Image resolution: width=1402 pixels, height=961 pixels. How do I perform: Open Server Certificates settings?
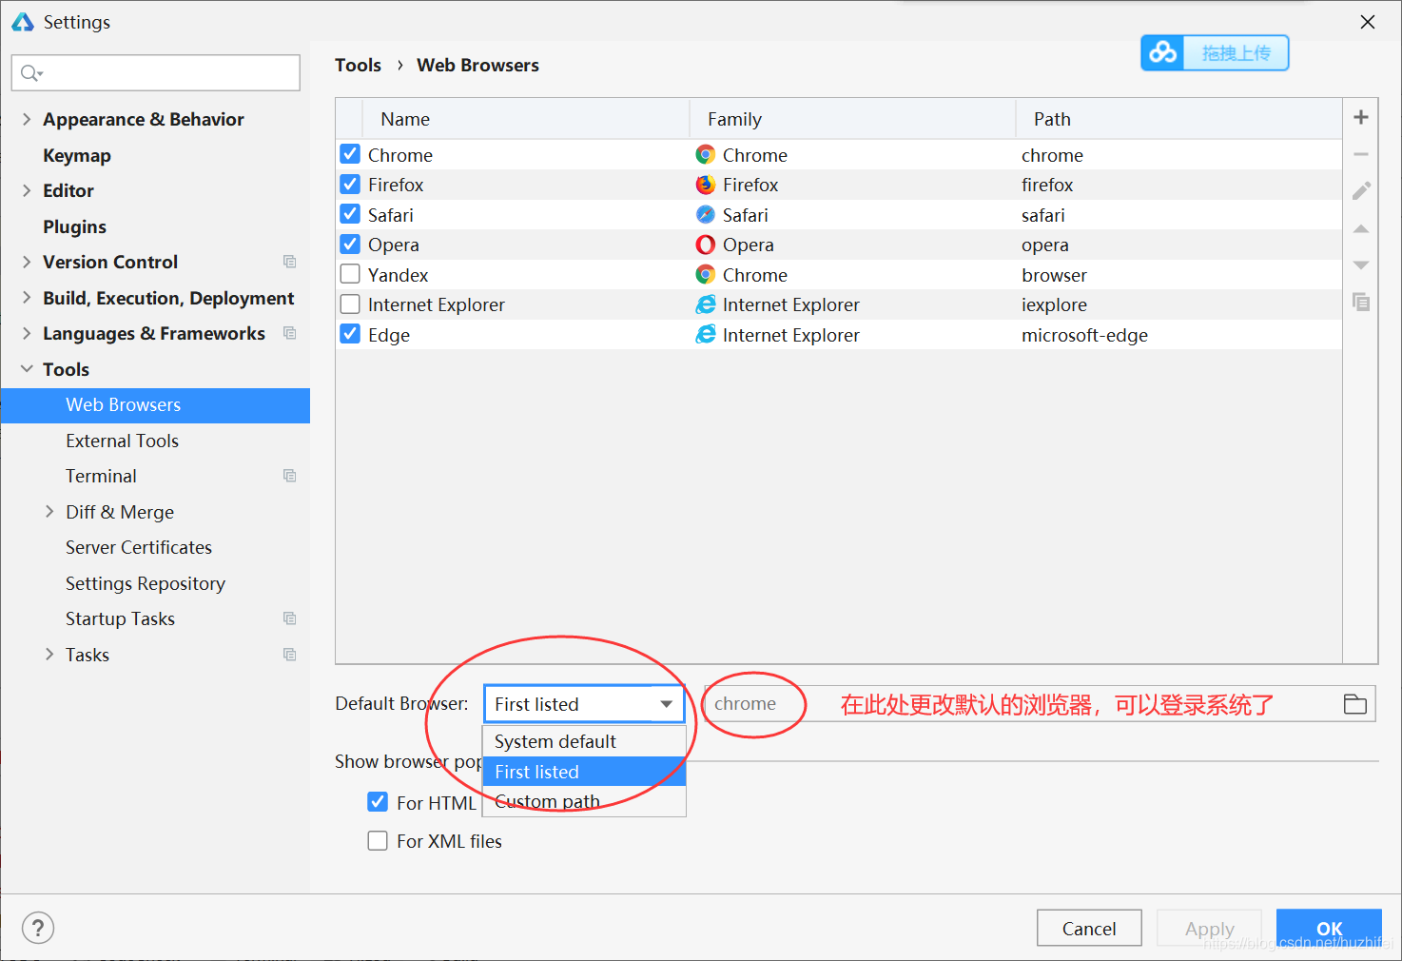click(x=139, y=547)
